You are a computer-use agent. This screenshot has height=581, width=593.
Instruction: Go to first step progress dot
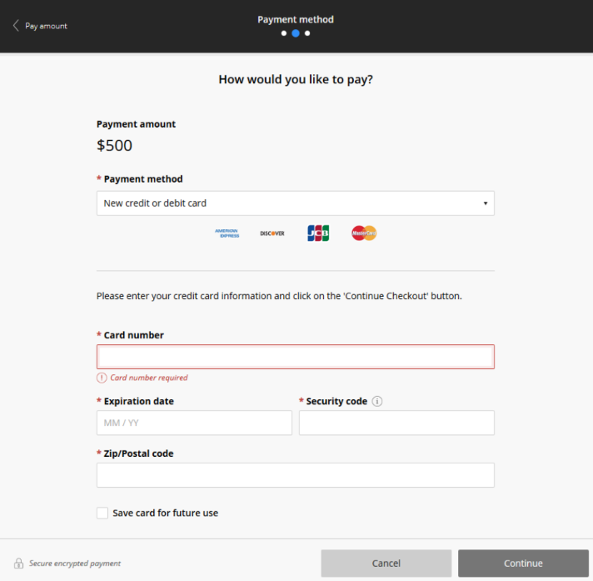point(284,33)
